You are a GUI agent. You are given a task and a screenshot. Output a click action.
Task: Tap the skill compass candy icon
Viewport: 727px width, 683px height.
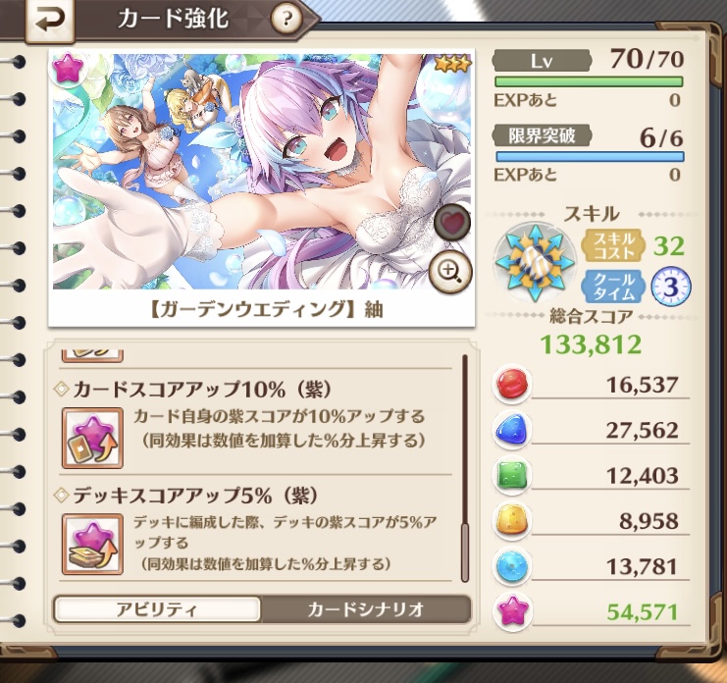coord(535,263)
